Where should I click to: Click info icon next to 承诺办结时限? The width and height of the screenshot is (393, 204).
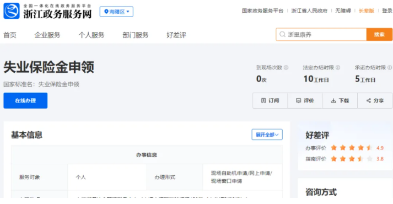[x=390, y=67]
